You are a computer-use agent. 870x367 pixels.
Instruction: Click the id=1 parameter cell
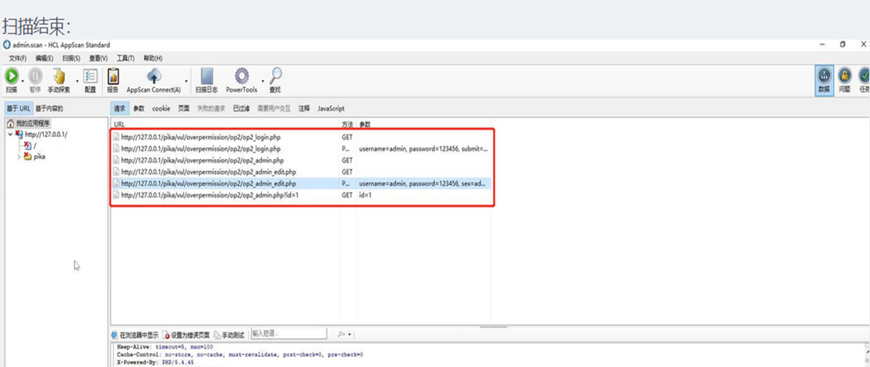[x=365, y=195]
